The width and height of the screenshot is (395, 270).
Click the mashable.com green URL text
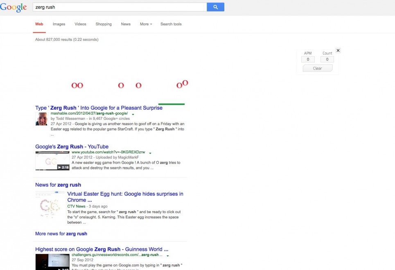89,113
